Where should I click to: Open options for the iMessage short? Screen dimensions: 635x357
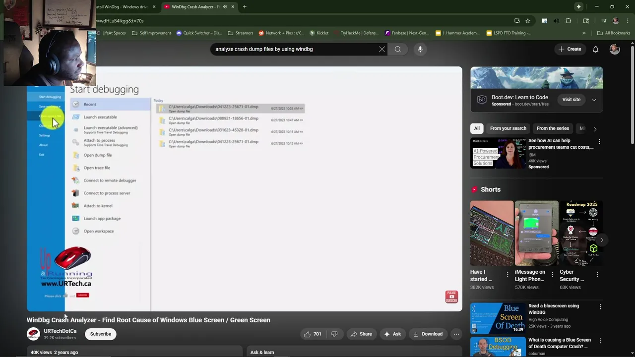[x=553, y=274]
